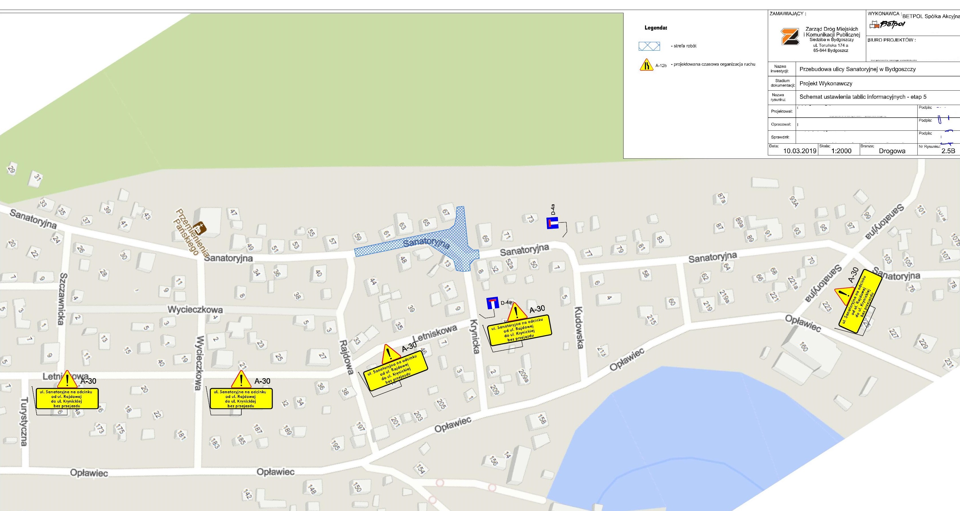Viewport: 960px width, 511px height.
Task: Click the title 'Przebudowa ulicy Sanatoryjnej w Bydgoszczy'
Action: point(857,69)
